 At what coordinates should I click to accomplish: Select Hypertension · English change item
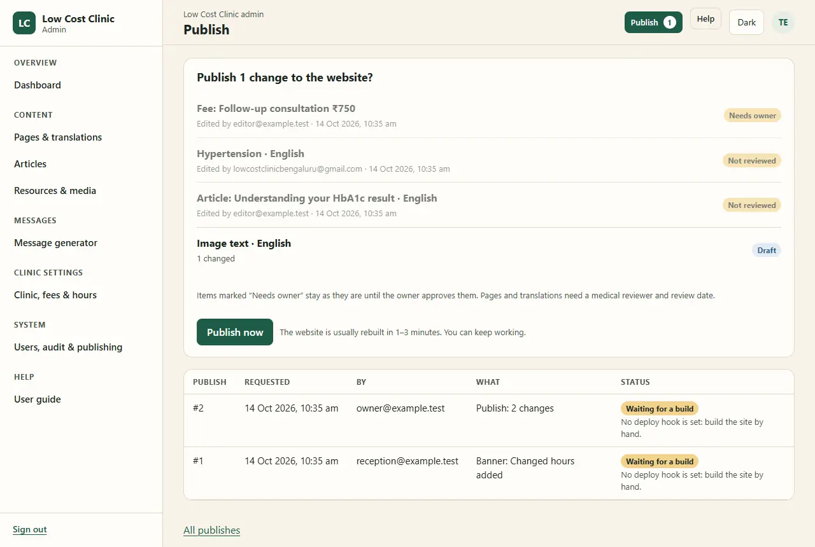(x=489, y=160)
